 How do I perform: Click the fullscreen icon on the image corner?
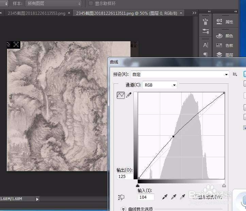pos(16,45)
